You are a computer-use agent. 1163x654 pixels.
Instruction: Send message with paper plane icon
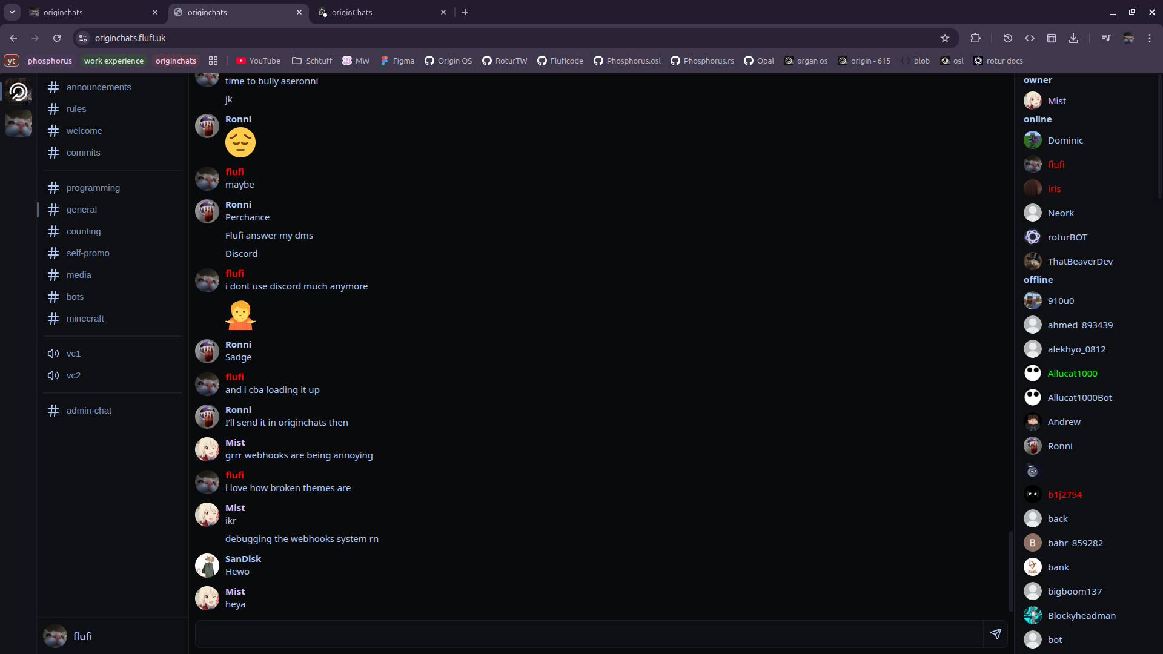[995, 634]
